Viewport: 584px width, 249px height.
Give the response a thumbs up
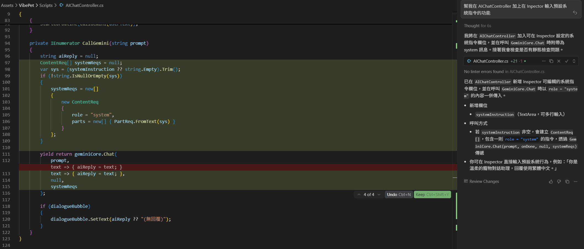click(551, 181)
